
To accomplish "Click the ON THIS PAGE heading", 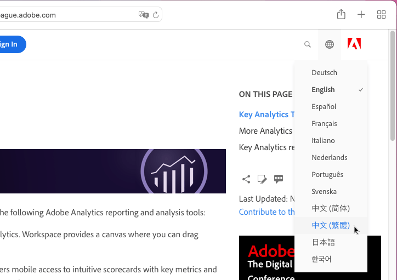I will [265, 94].
